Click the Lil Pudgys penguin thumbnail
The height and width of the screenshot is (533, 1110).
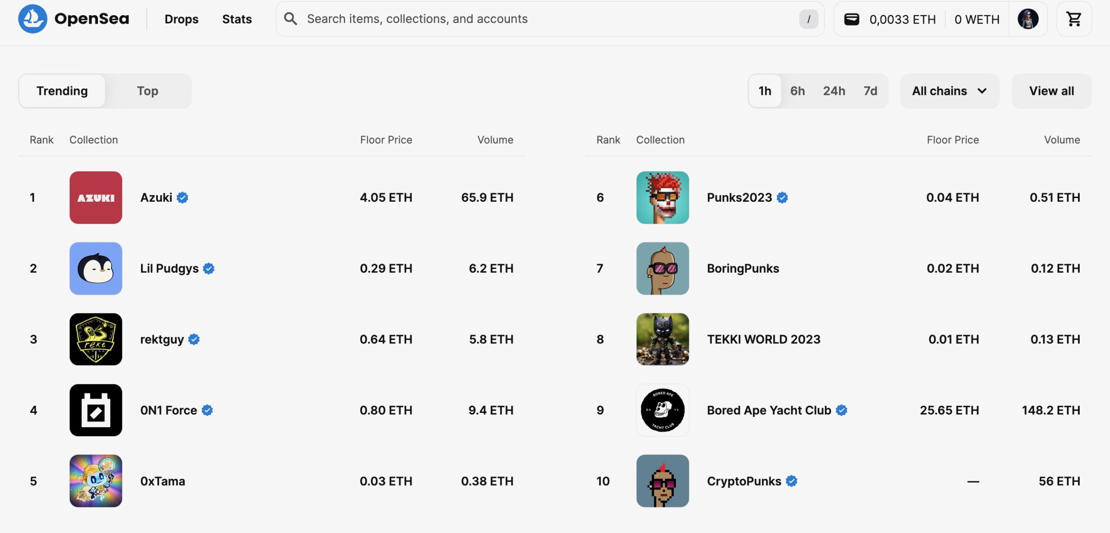(96, 268)
